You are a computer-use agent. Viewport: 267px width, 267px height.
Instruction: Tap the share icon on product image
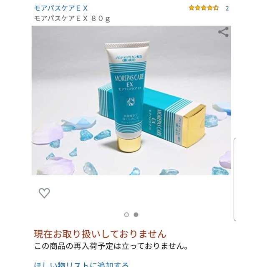223,32
